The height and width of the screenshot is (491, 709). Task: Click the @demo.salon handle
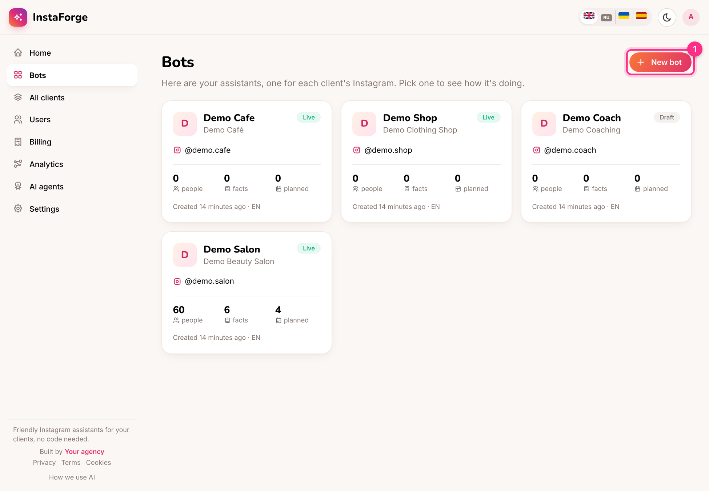[x=209, y=281]
